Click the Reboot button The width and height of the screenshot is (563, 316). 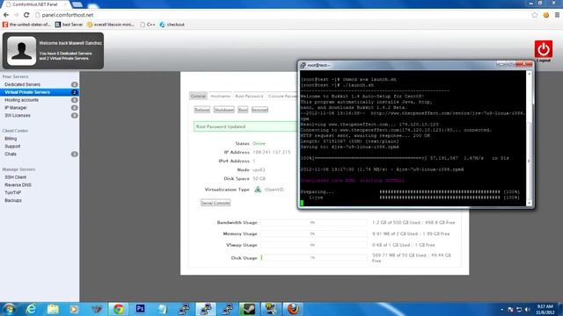tap(201, 110)
